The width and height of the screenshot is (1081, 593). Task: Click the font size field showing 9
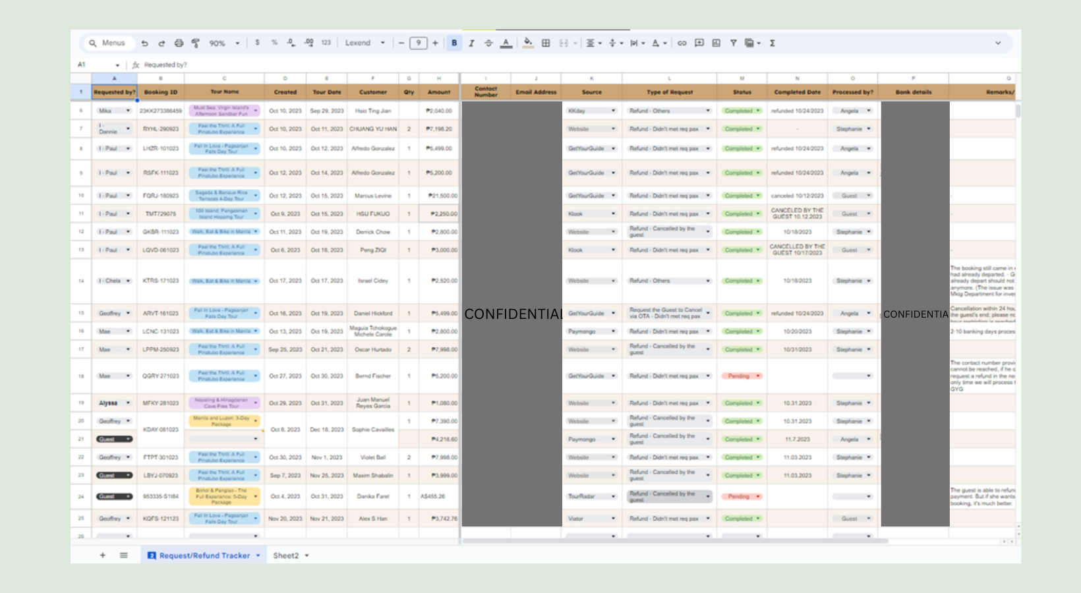pos(418,43)
